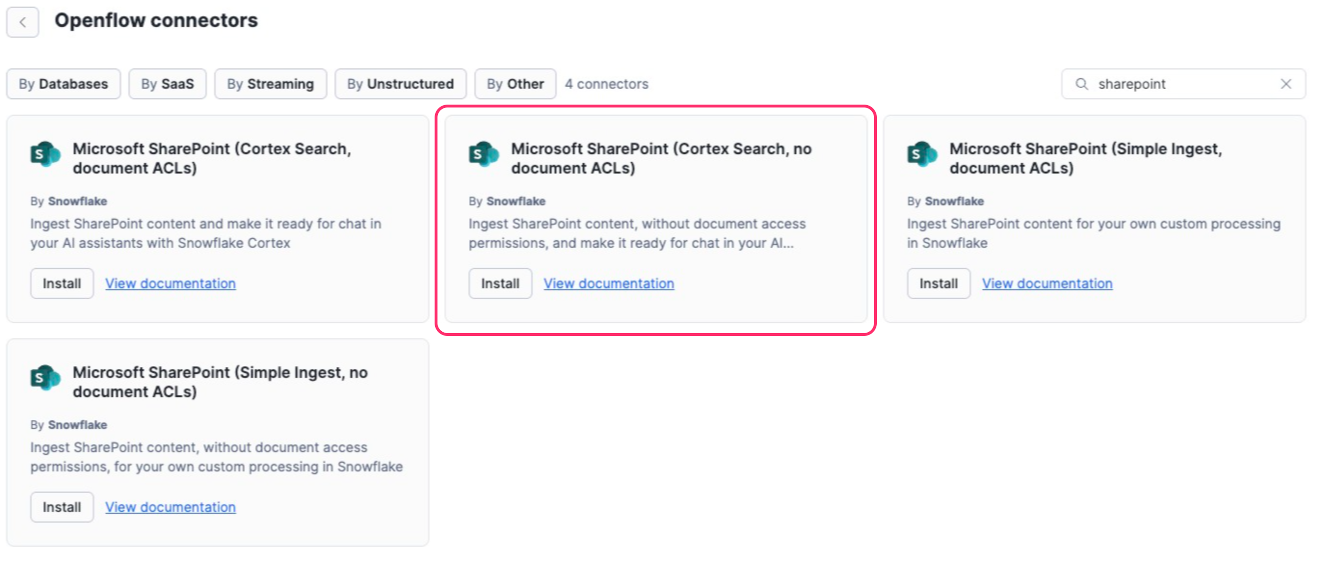1324x563 pixels.
Task: View documentation for Cortex Search, document ACLs connector
Action: [170, 283]
